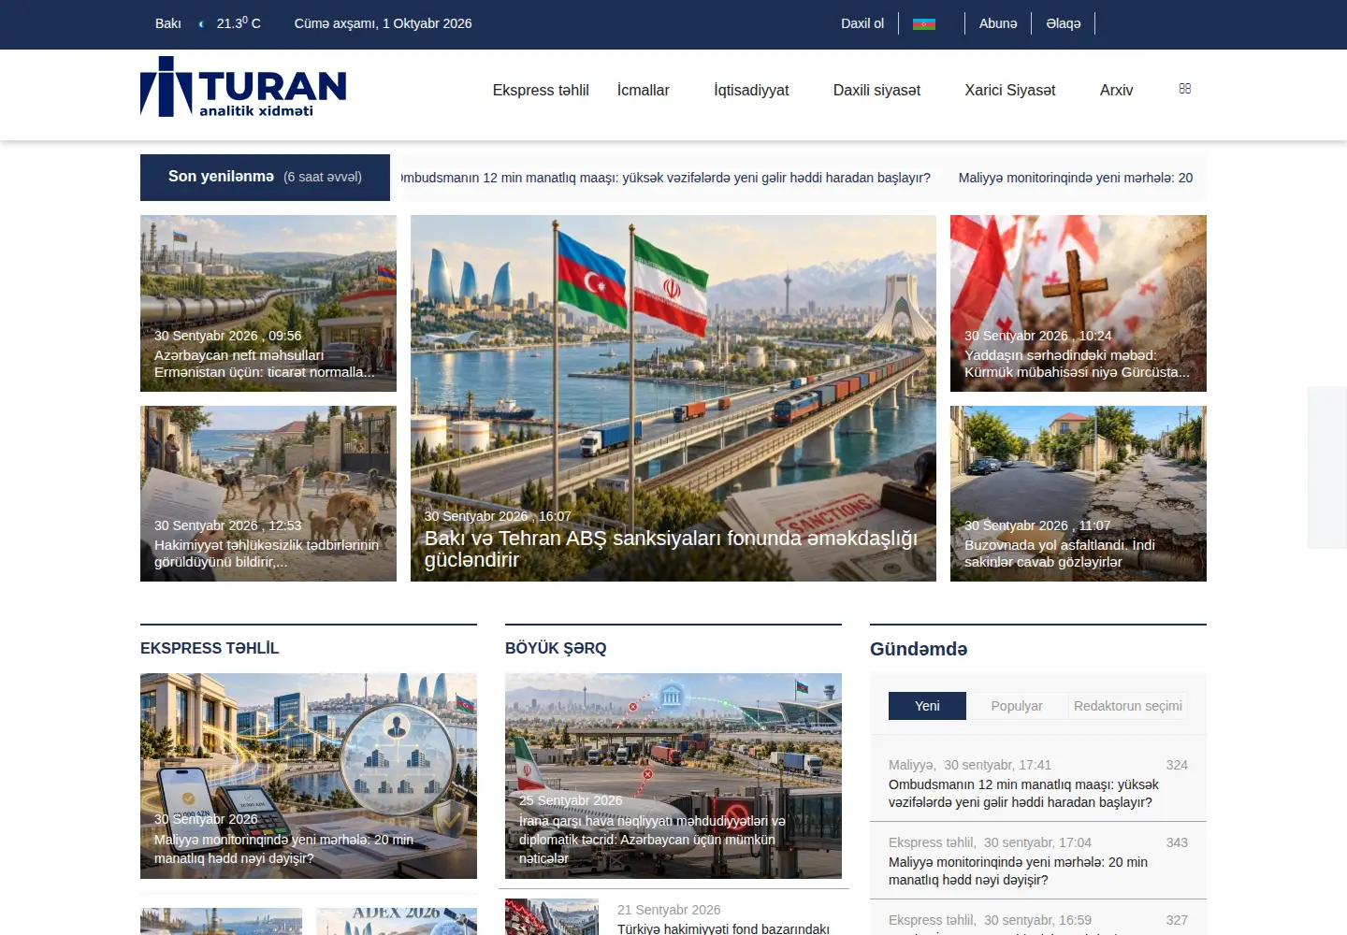The width and height of the screenshot is (1347, 935).
Task: Open the Ekspress təhlil menu
Action: pyautogui.click(x=541, y=91)
